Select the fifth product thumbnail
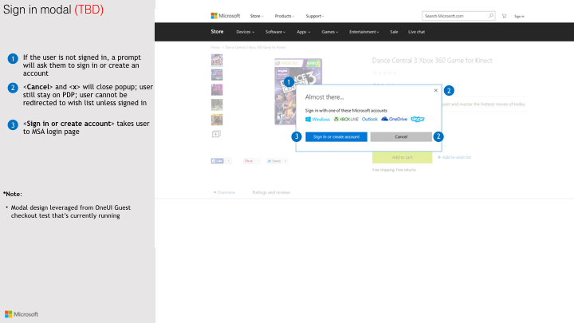 pos(217,120)
